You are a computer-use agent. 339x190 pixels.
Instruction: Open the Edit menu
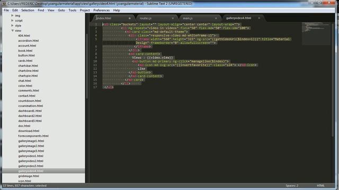click(15, 10)
